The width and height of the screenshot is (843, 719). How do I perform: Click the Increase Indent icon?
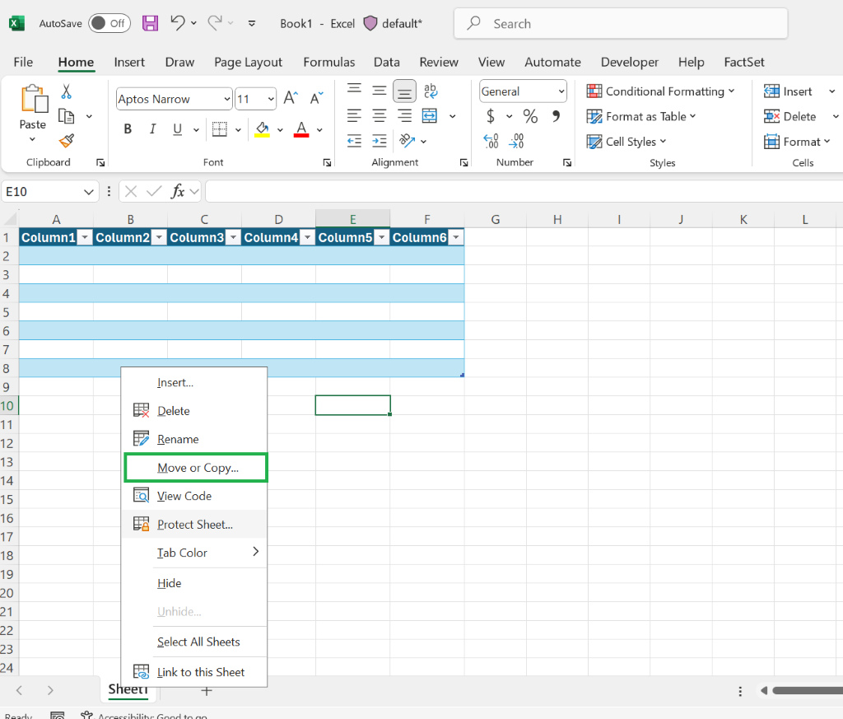pos(380,141)
